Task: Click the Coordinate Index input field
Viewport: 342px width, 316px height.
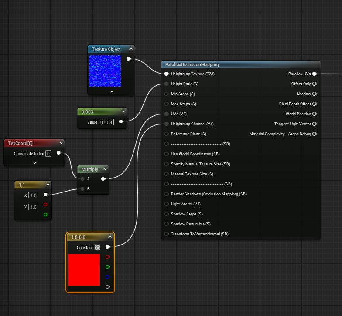Action: pos(48,153)
